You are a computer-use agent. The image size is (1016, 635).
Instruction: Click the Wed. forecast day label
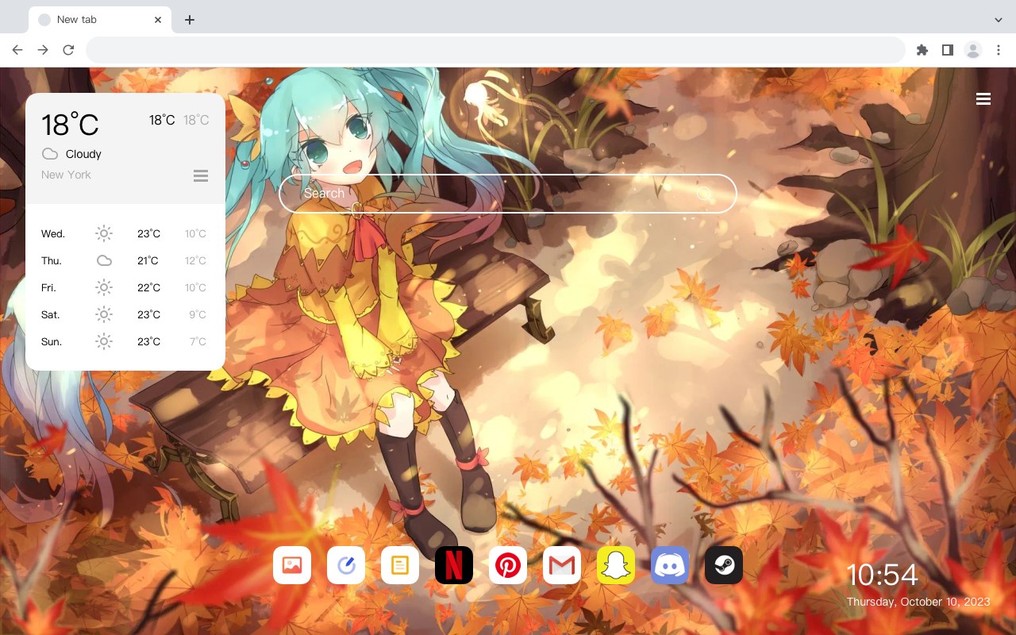click(53, 233)
